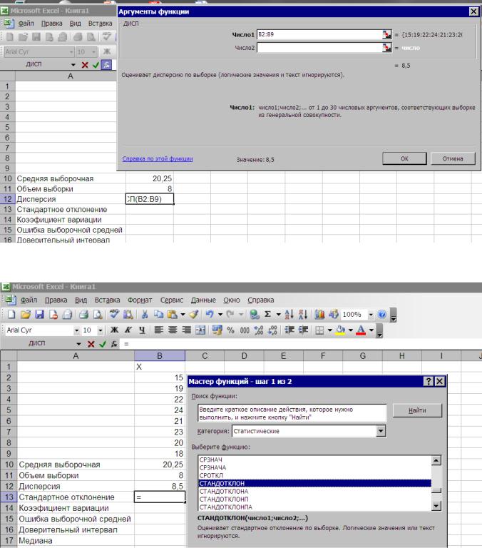Click the Save icon in lower window toolbar
Image resolution: width=482 pixels, height=548 pixels.
(x=39, y=314)
